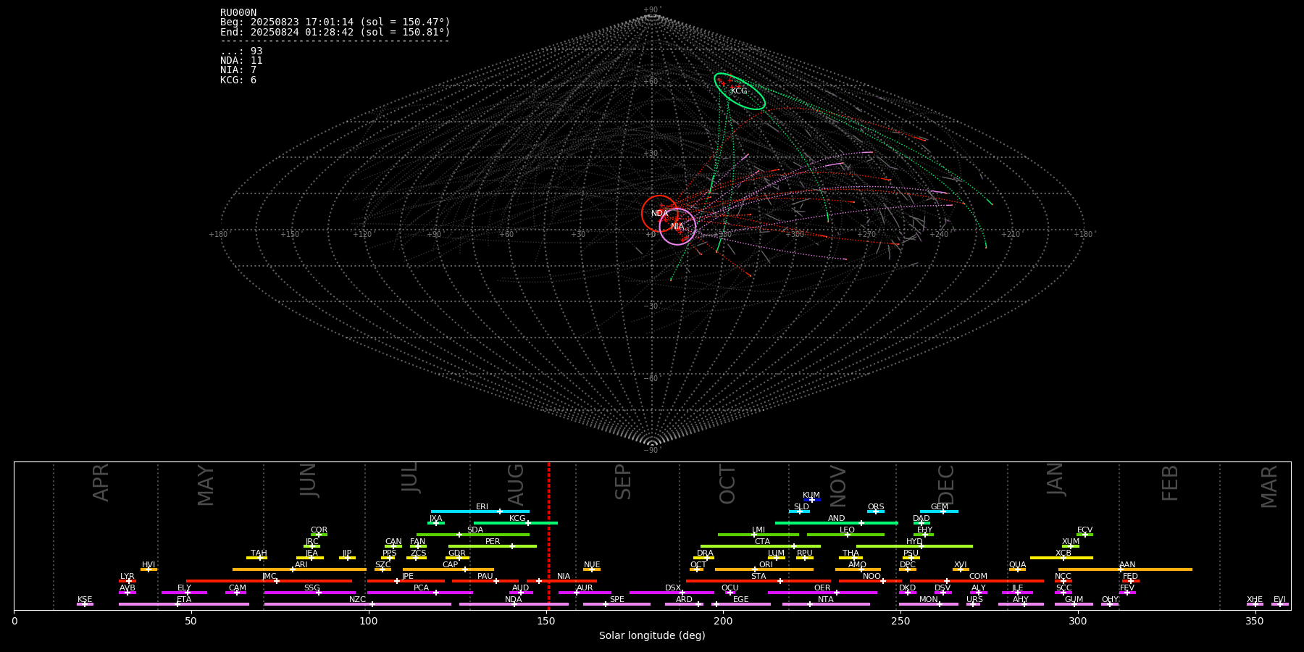Click the AAN shower label
The image size is (1304, 652).
[1127, 565]
